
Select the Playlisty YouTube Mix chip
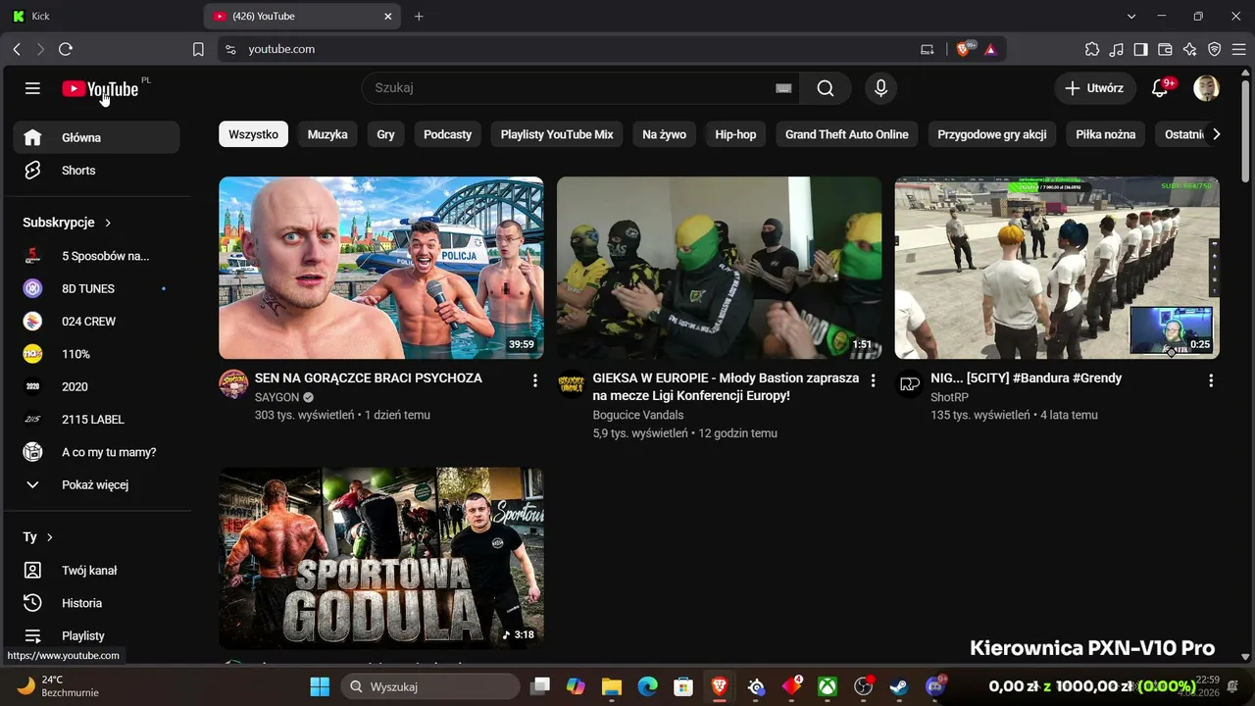click(x=557, y=134)
